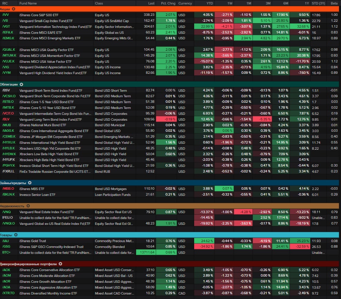Image resolution: width=341 pixels, height=299 pixels.
Task: Open the /VLUE.K RIC link
Action: tap(8, 61)
